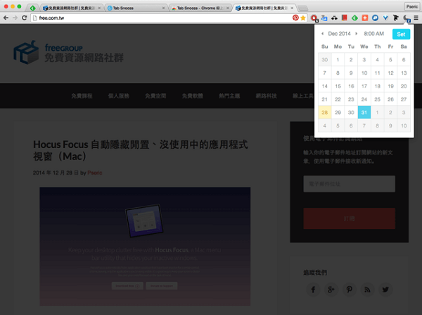Image resolution: width=422 pixels, height=315 pixels.
Task: Click the freeGROUP site logo
Action: click(x=69, y=52)
